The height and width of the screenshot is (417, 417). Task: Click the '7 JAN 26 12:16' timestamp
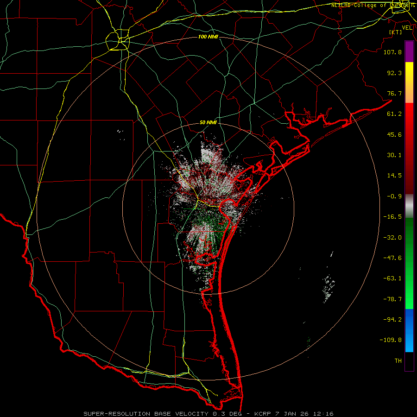point(305,414)
